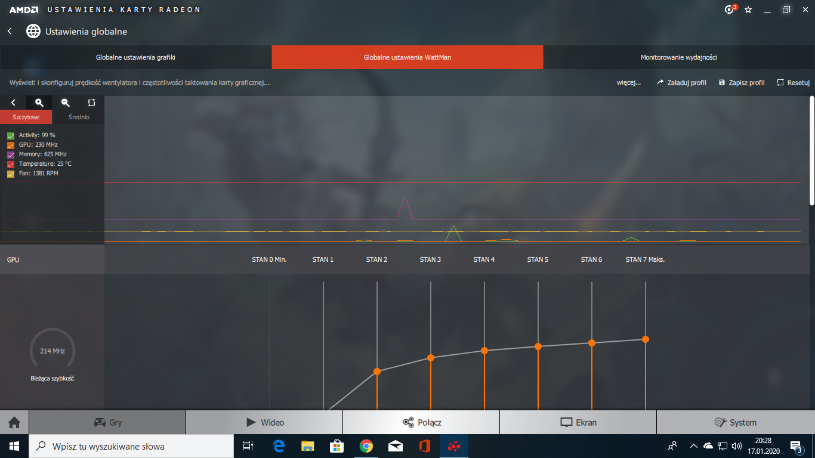Click the globe icon for global settings
Image resolution: width=815 pixels, height=458 pixels.
click(x=33, y=31)
